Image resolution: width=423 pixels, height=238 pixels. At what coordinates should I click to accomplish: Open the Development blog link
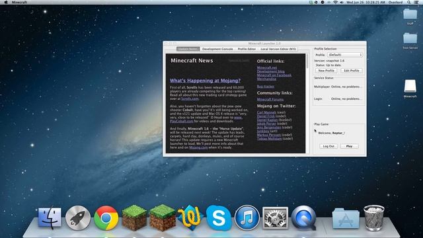coord(270,71)
